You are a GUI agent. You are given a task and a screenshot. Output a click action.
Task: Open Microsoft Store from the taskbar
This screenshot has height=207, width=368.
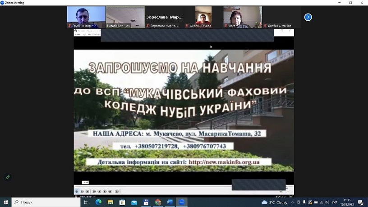pos(122,202)
